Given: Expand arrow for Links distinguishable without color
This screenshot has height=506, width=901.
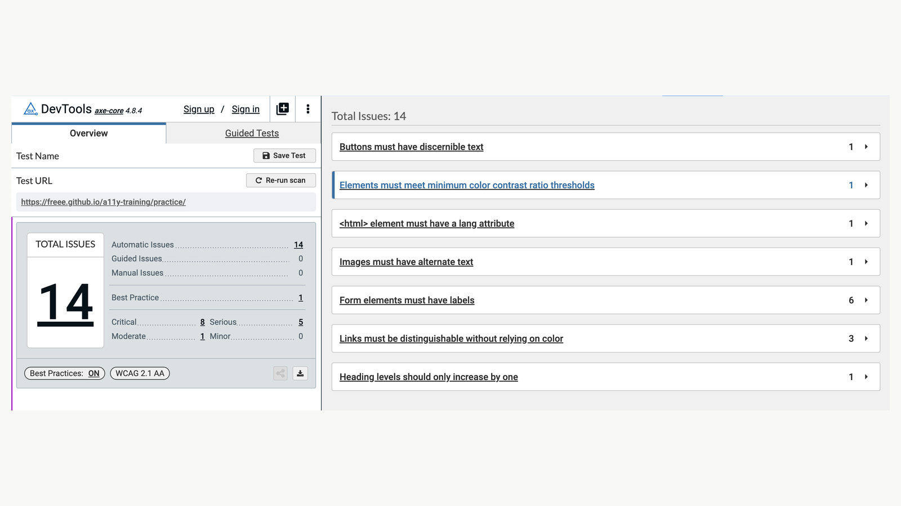Looking at the screenshot, I should (x=866, y=338).
